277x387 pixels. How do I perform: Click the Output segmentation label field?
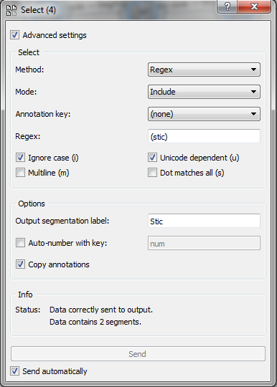point(204,221)
